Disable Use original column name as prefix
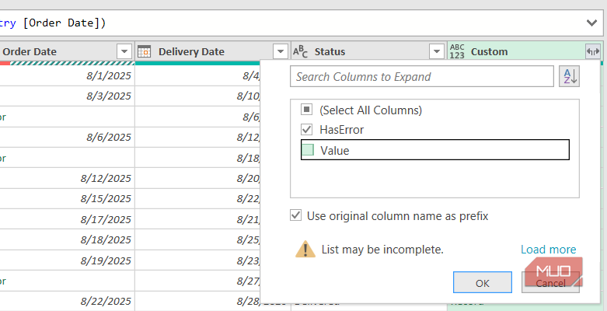 296,215
